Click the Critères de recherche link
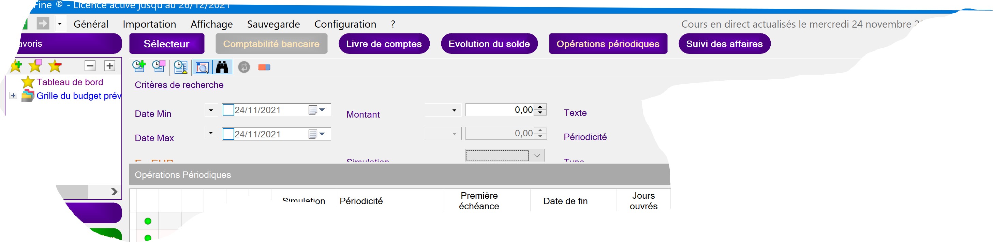The height and width of the screenshot is (242, 993). tap(179, 85)
